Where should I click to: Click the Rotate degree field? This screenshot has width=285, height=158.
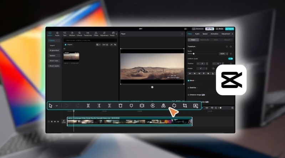201,68
